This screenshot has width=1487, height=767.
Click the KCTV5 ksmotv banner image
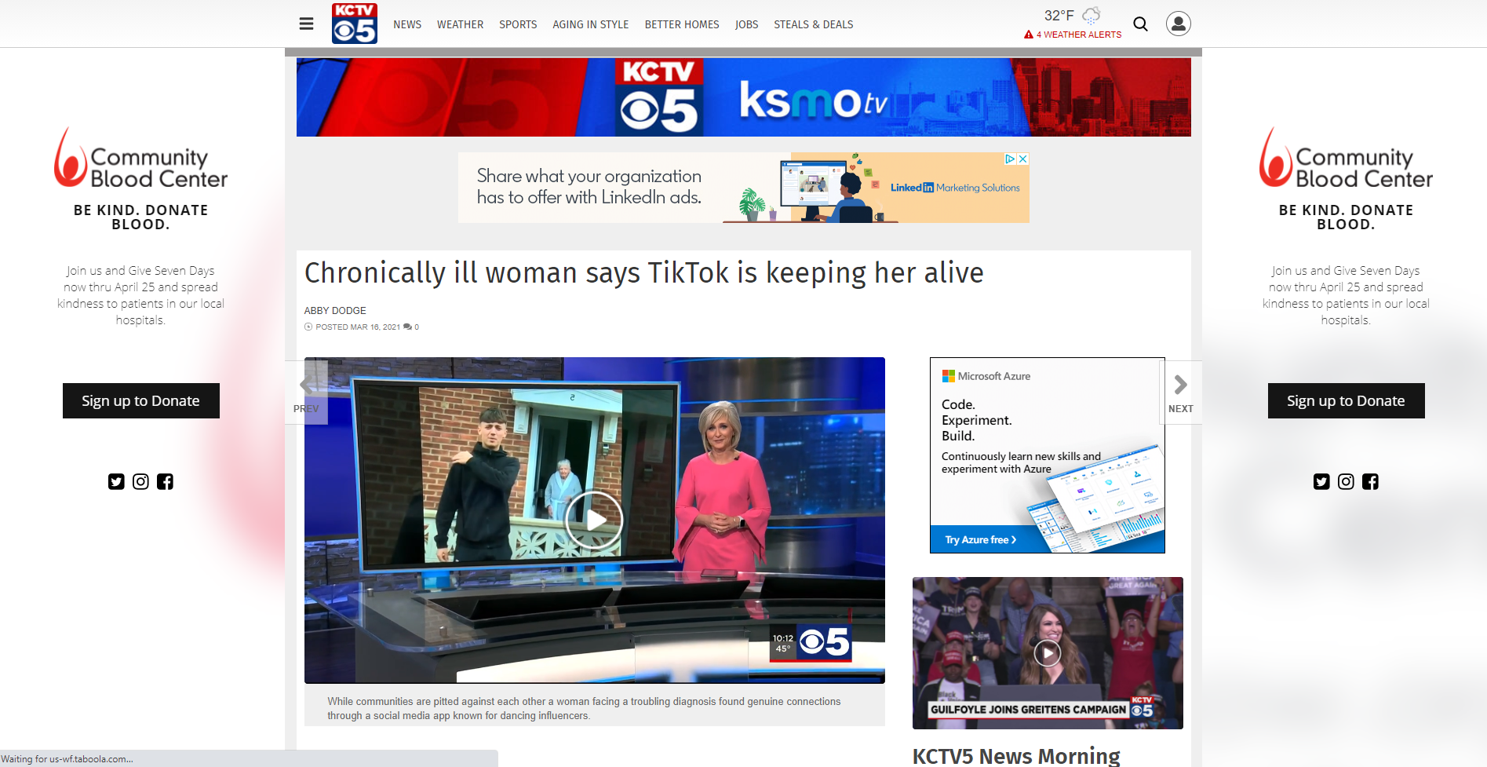[743, 97]
